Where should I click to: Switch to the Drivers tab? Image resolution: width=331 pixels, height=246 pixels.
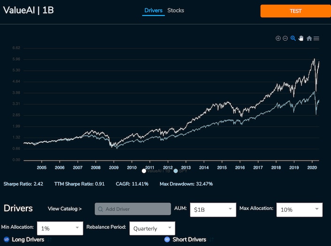154,10
